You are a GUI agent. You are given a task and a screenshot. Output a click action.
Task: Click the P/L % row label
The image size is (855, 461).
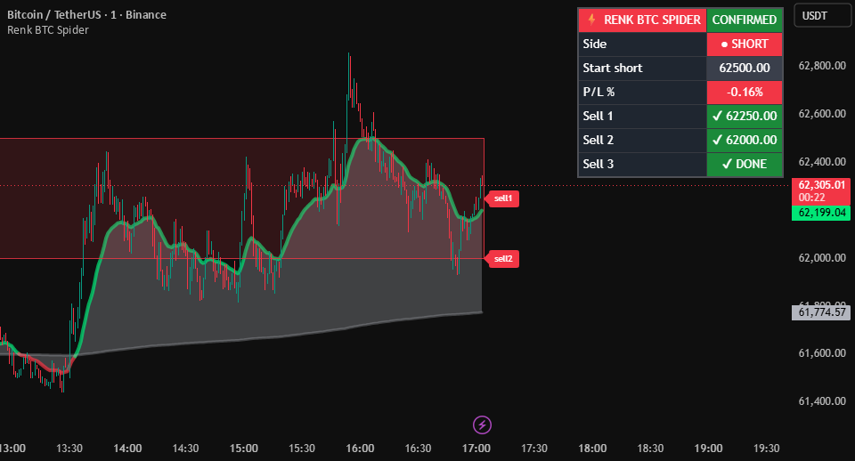tap(598, 92)
